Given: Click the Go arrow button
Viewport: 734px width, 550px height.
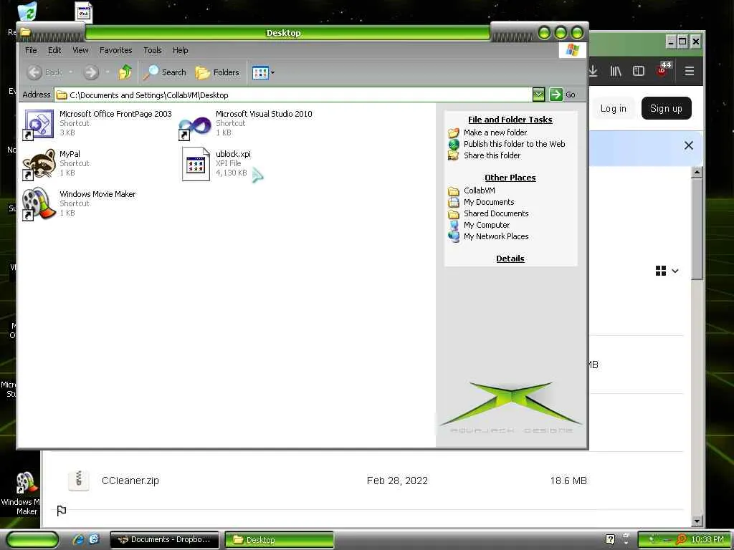Looking at the screenshot, I should tap(556, 95).
